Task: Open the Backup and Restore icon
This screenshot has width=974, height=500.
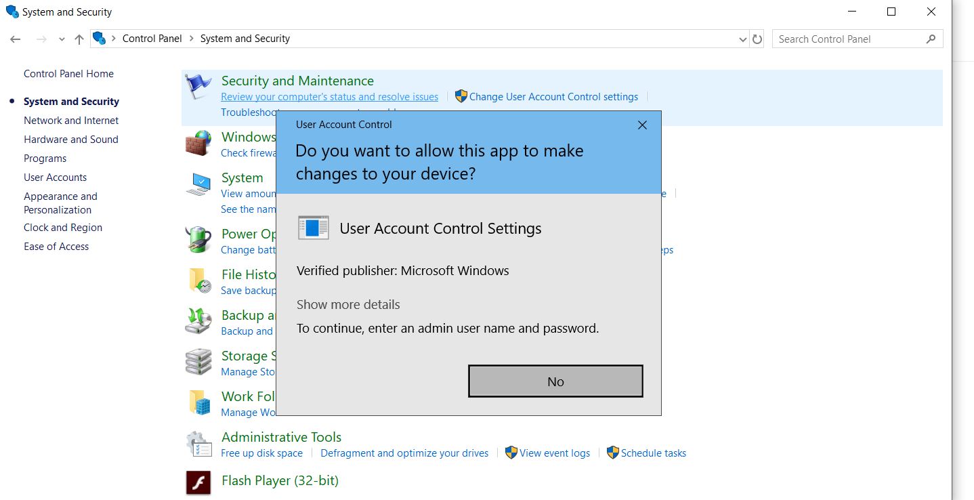Action: click(198, 321)
